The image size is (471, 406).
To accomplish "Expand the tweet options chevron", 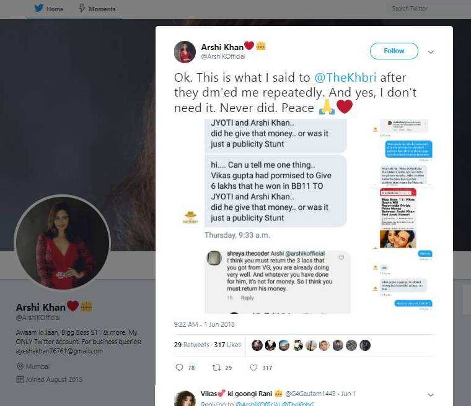I will (431, 52).
